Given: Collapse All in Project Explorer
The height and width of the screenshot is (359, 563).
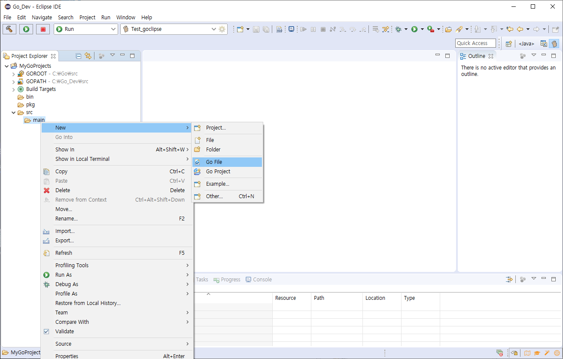Looking at the screenshot, I should (79, 56).
